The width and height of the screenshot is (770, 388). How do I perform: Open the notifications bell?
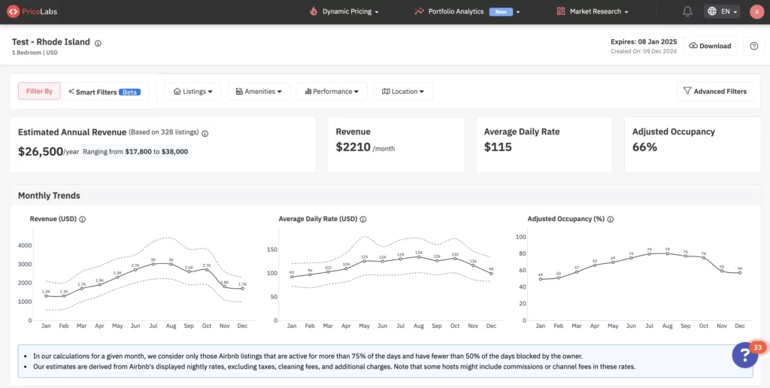pos(687,12)
